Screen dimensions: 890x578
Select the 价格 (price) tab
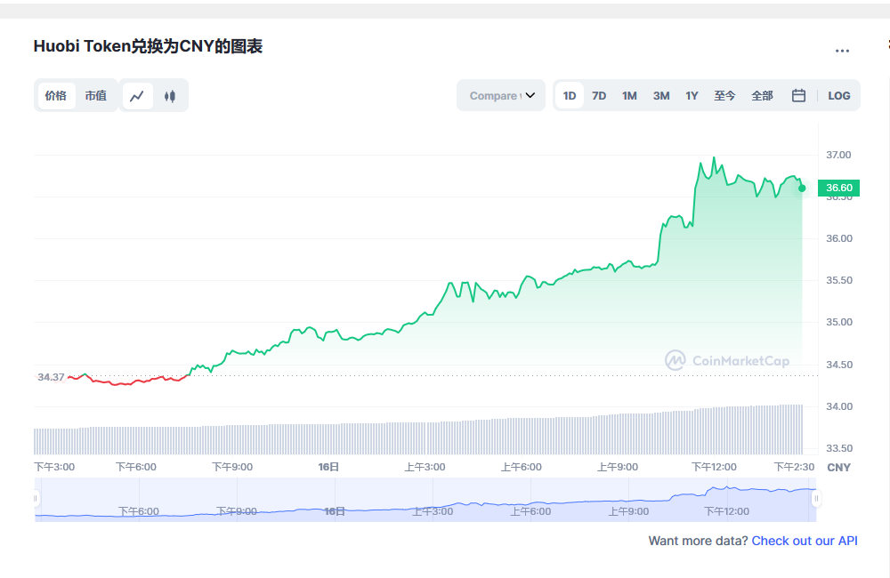[x=55, y=96]
